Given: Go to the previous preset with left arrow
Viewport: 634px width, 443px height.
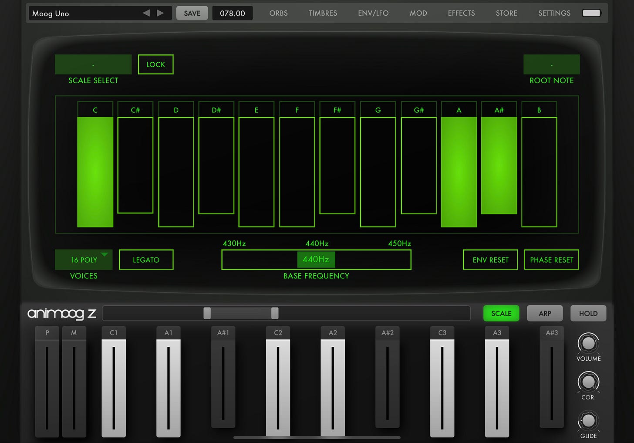Looking at the screenshot, I should [146, 13].
